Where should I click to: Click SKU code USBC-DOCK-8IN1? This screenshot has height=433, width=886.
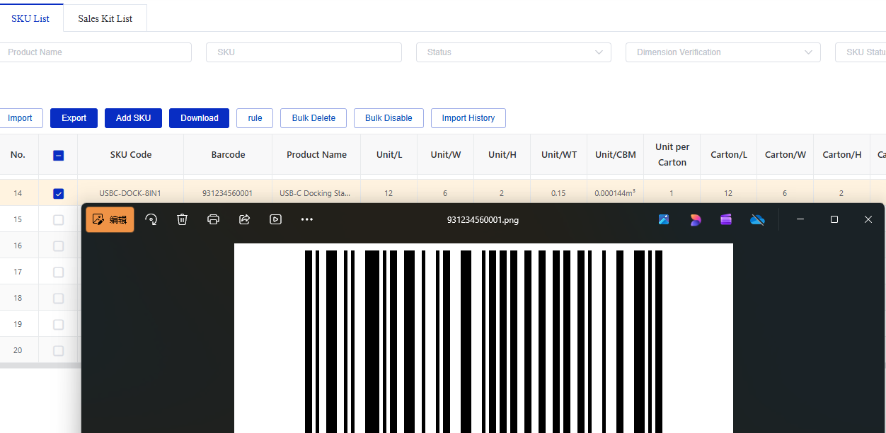130,193
